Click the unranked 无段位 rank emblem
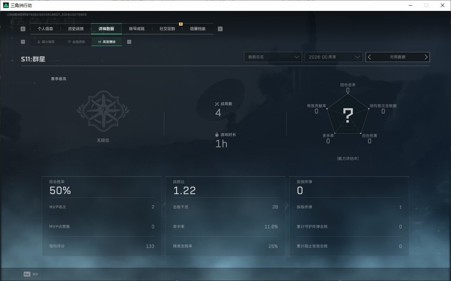 pos(103,110)
